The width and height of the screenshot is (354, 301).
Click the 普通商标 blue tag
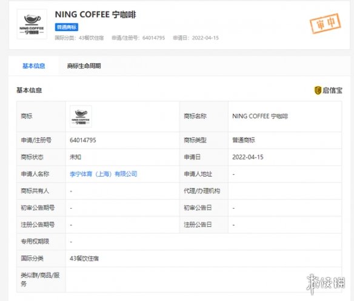[x=67, y=27]
